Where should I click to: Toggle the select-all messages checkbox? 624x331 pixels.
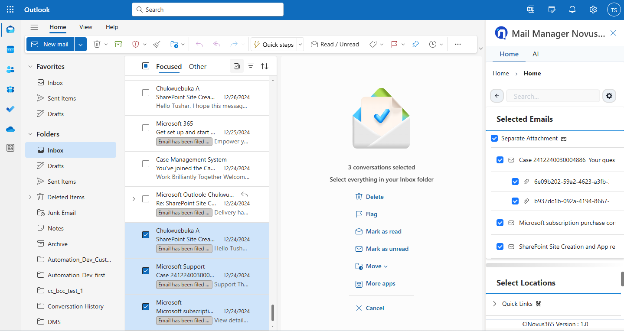146,66
